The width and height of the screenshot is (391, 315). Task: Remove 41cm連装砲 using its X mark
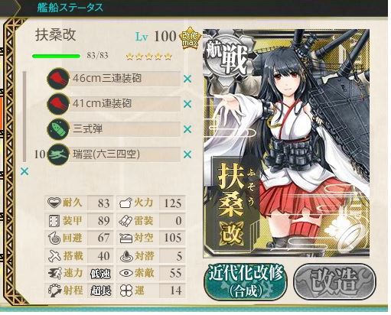(187, 104)
